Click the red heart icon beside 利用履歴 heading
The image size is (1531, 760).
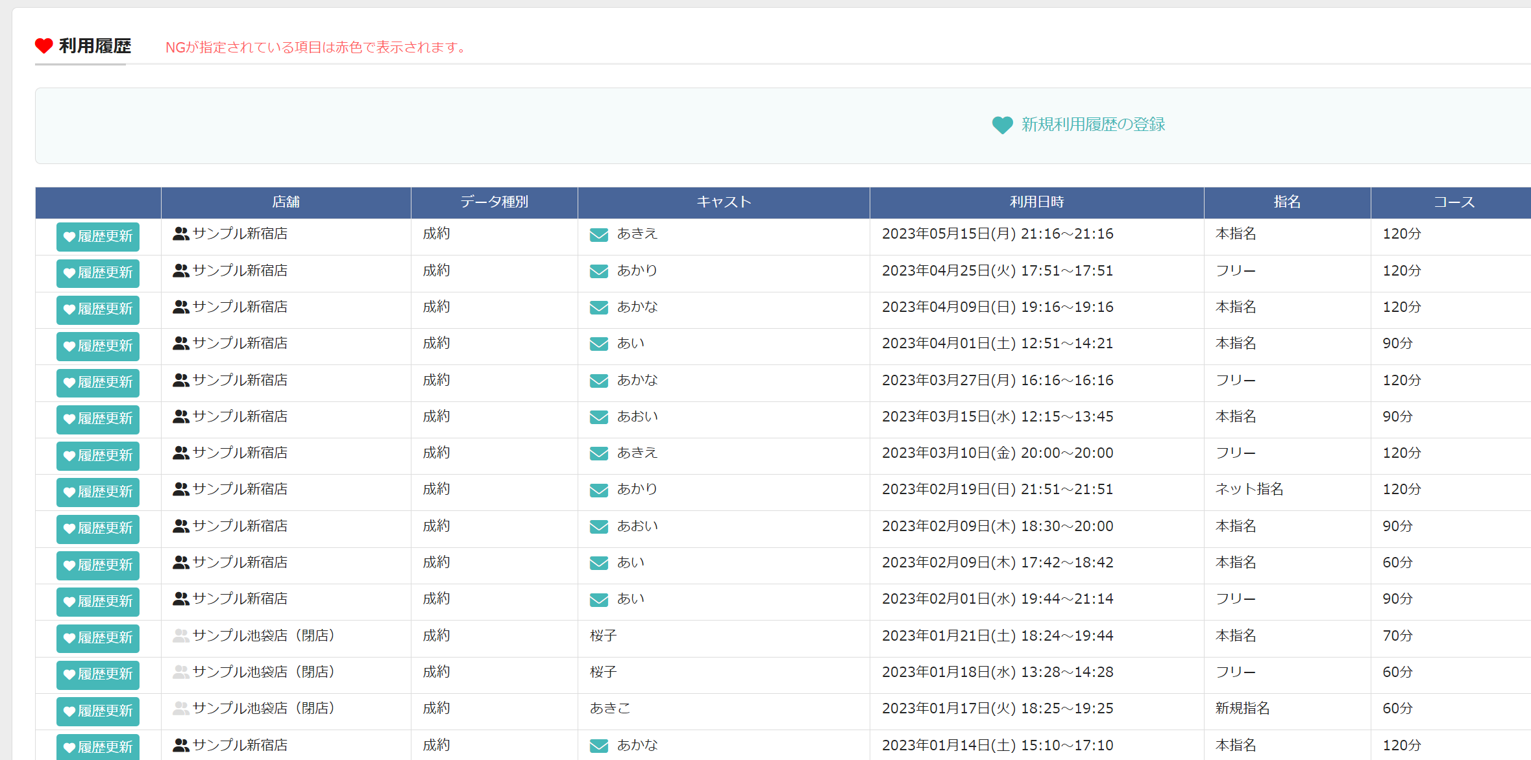(x=44, y=46)
